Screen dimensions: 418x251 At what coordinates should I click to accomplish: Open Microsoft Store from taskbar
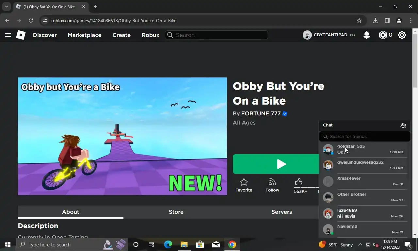[200, 244]
